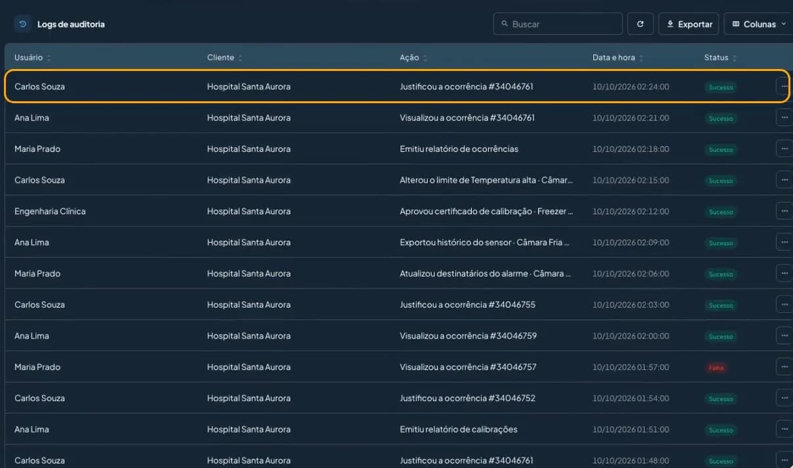Image resolution: width=793 pixels, height=468 pixels.
Task: Select 'Justificou a ocorrência #34046761' at 02:24:00
Action: click(466, 86)
